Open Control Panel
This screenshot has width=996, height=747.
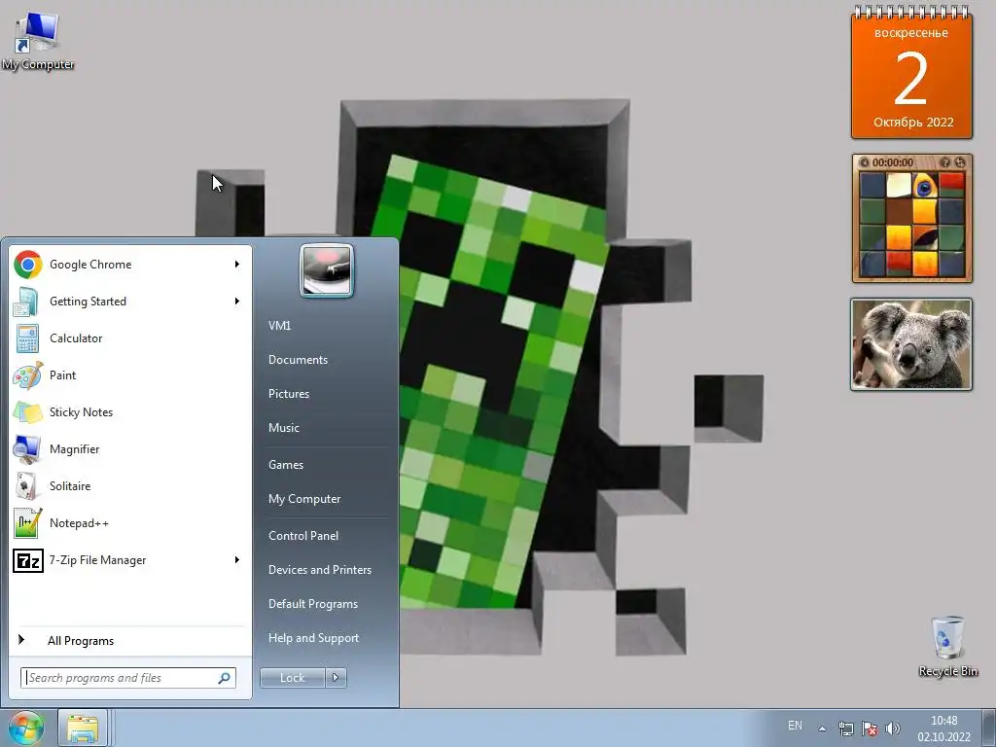coord(303,536)
